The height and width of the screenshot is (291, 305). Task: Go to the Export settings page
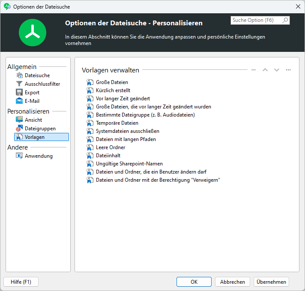click(32, 93)
